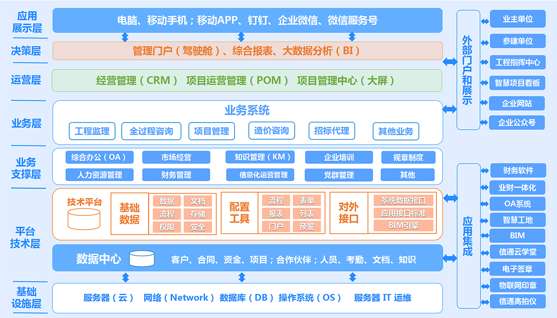Click the BIM引擎 interface box
Image resolution: width=557 pixels, height=318 pixels.
[x=403, y=226]
